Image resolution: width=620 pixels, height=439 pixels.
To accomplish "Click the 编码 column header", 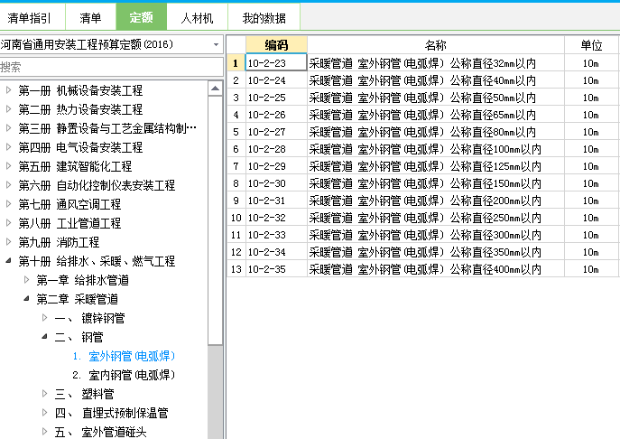I will pyautogui.click(x=276, y=45).
